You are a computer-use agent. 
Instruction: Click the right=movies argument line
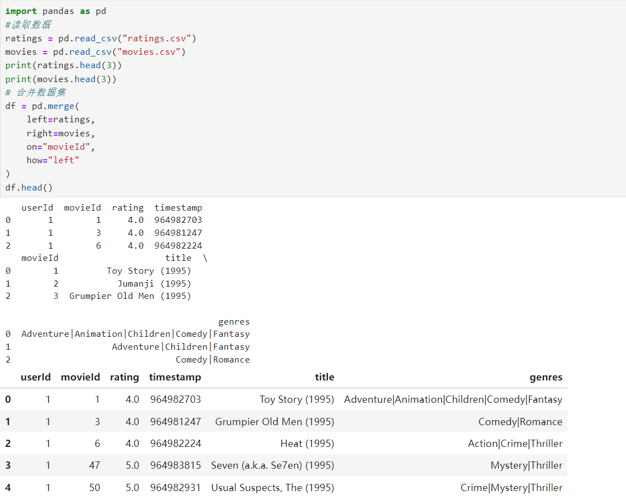(x=61, y=134)
